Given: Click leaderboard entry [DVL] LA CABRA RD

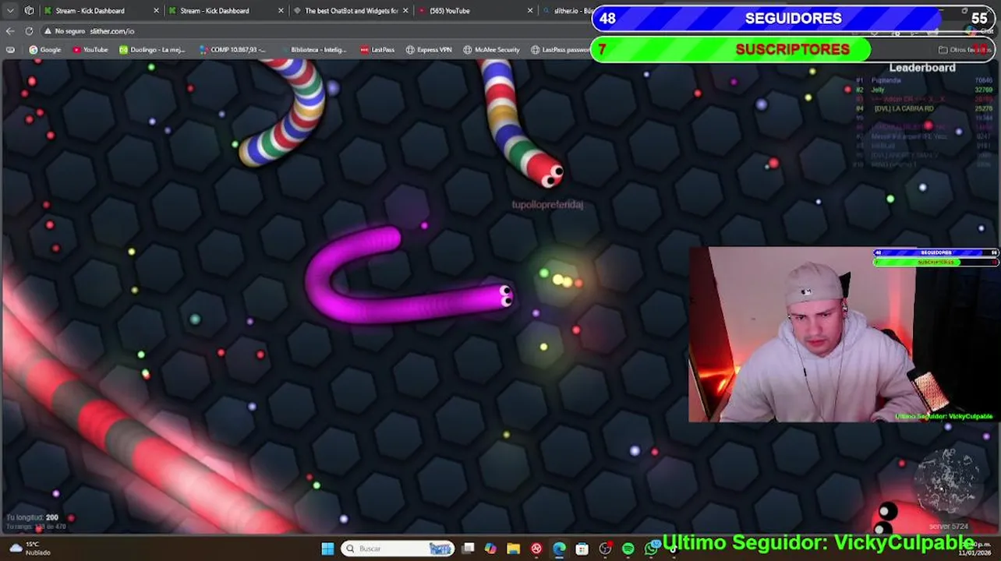Looking at the screenshot, I should coord(904,108).
